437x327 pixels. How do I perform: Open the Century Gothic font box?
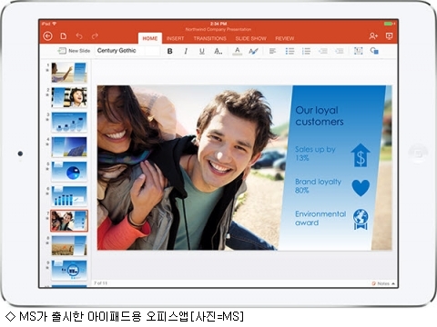[120, 51]
